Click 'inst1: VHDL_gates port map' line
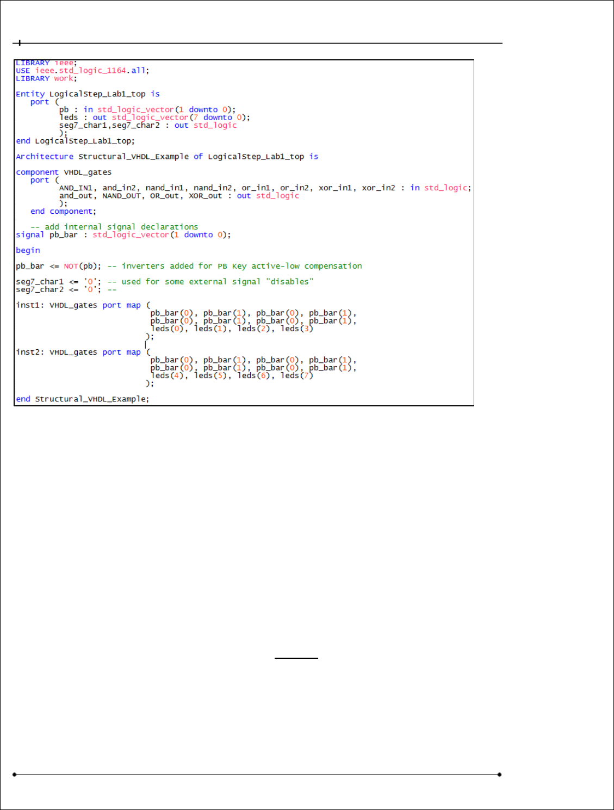Screen dimensions: 614x810 point(83,306)
